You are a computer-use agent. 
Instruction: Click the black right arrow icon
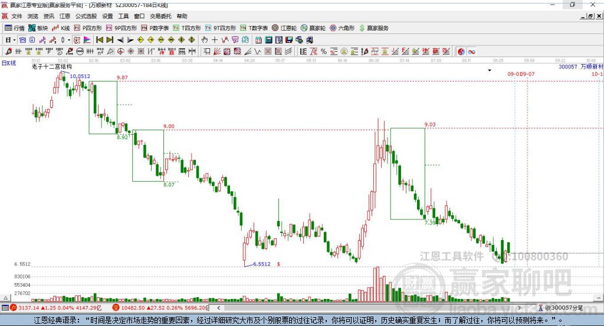(130, 40)
